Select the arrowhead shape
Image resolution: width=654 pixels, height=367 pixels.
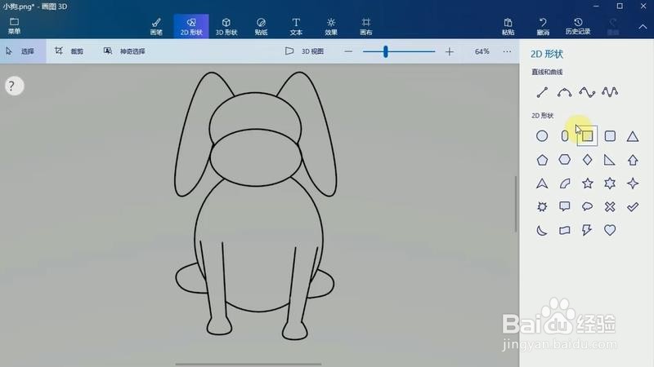click(542, 183)
